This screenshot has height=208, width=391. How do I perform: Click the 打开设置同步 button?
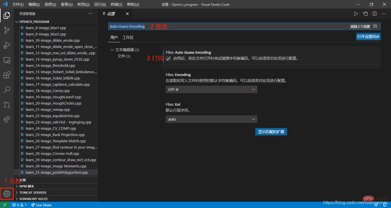click(368, 37)
